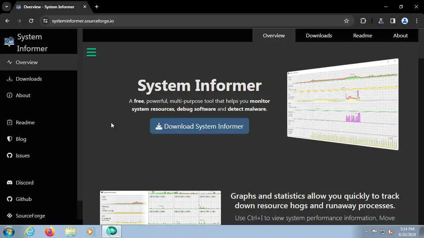
Task: Open the Chrome Labs flask icon
Action: tap(381, 21)
